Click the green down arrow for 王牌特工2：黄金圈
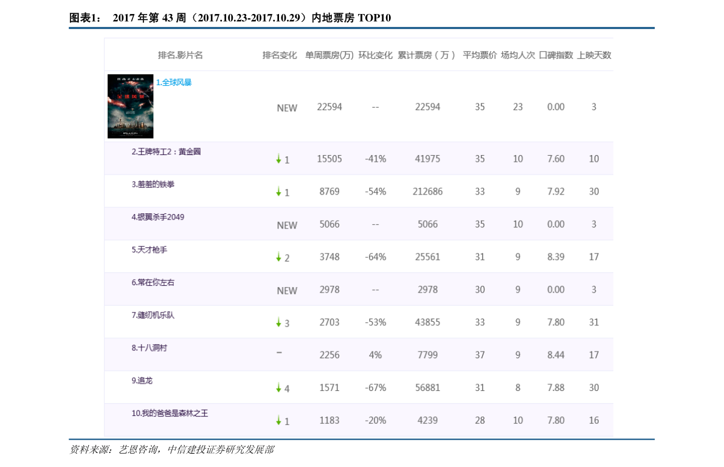The height and width of the screenshot is (467, 724). 278,159
